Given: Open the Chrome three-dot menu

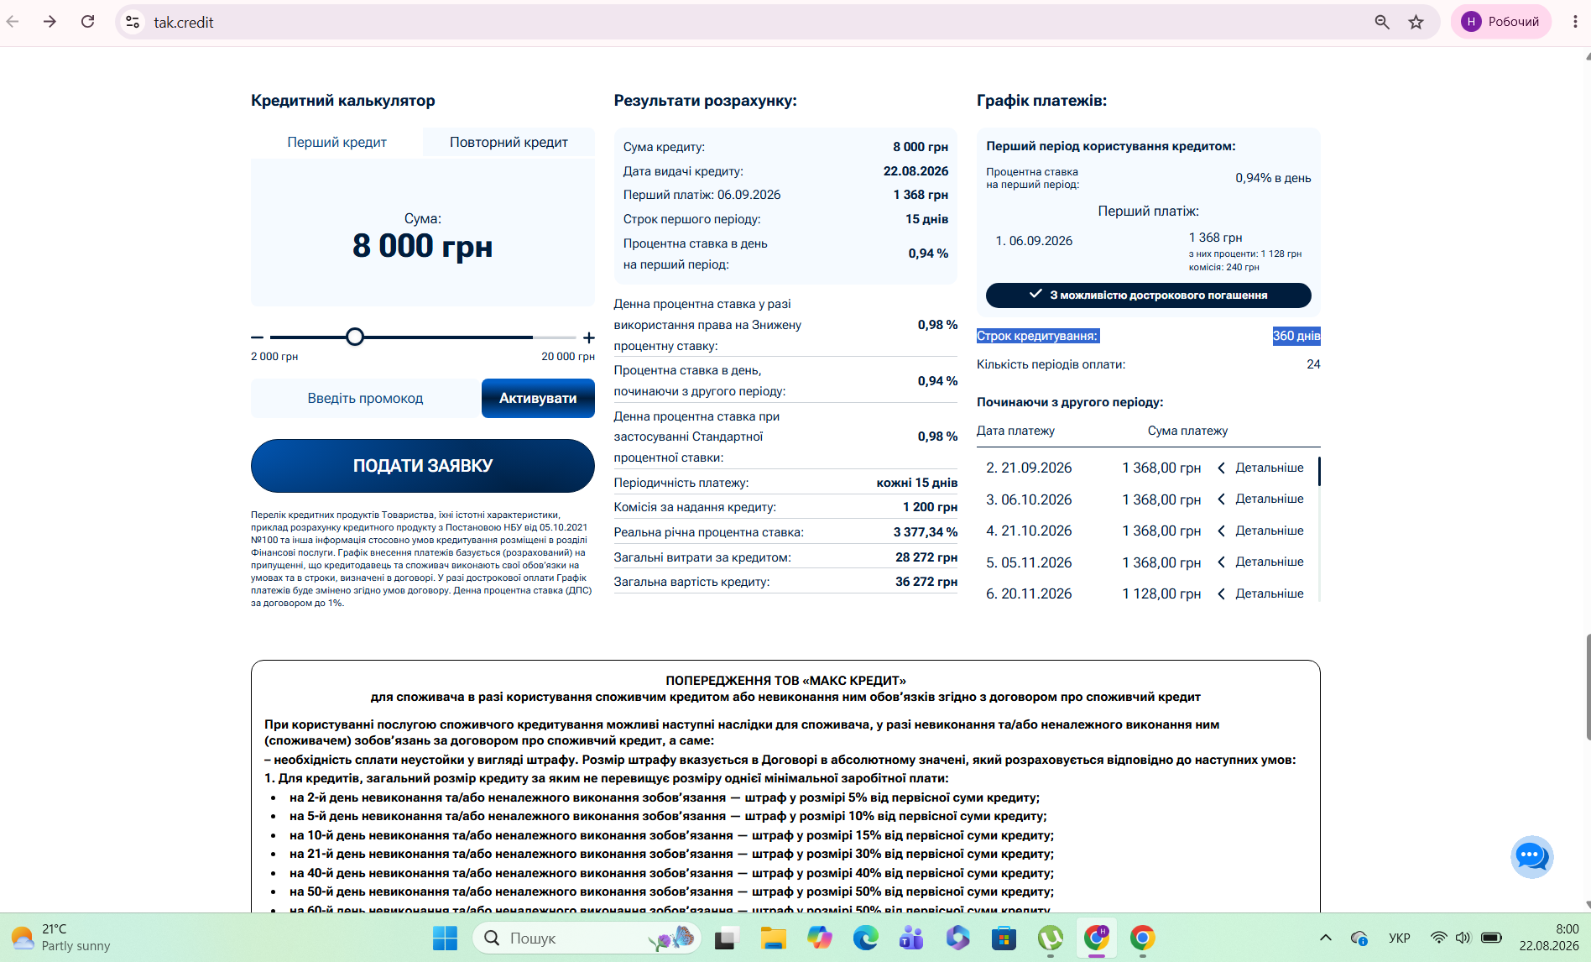Looking at the screenshot, I should tap(1575, 22).
